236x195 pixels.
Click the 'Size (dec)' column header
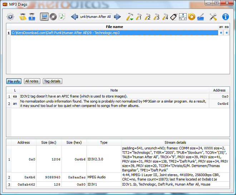click(x=49, y=142)
